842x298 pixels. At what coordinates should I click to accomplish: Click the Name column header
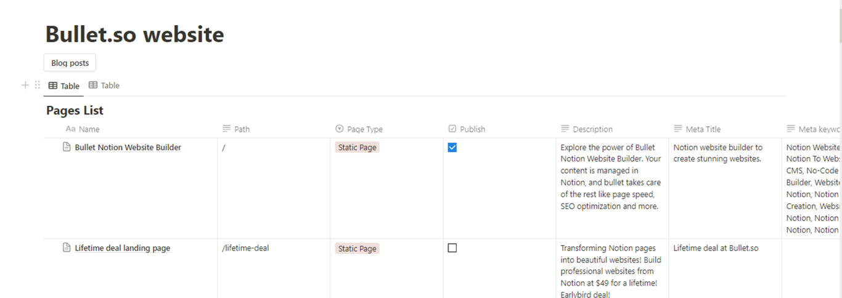(89, 129)
